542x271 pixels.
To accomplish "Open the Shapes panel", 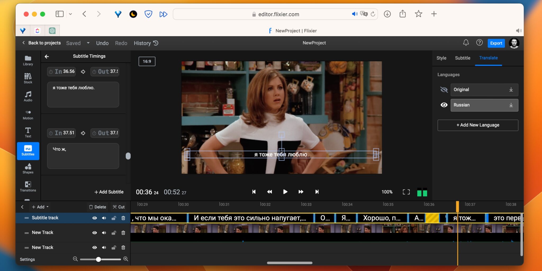I will pyautogui.click(x=28, y=168).
